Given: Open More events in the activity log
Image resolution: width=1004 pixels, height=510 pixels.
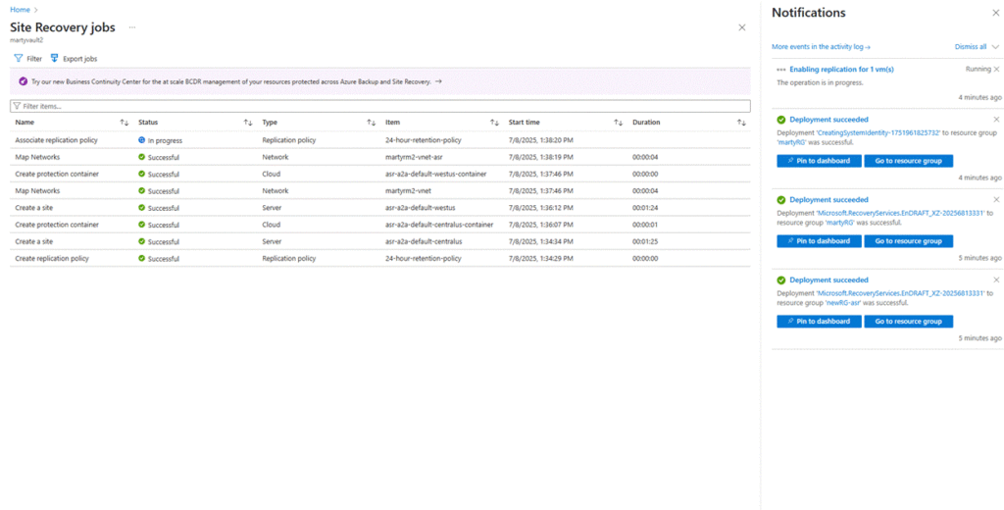Looking at the screenshot, I should point(821,46).
